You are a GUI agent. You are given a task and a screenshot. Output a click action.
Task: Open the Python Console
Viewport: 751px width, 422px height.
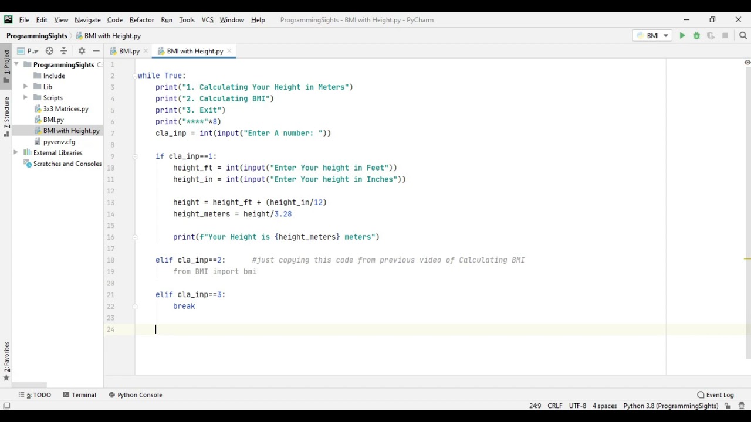point(135,395)
